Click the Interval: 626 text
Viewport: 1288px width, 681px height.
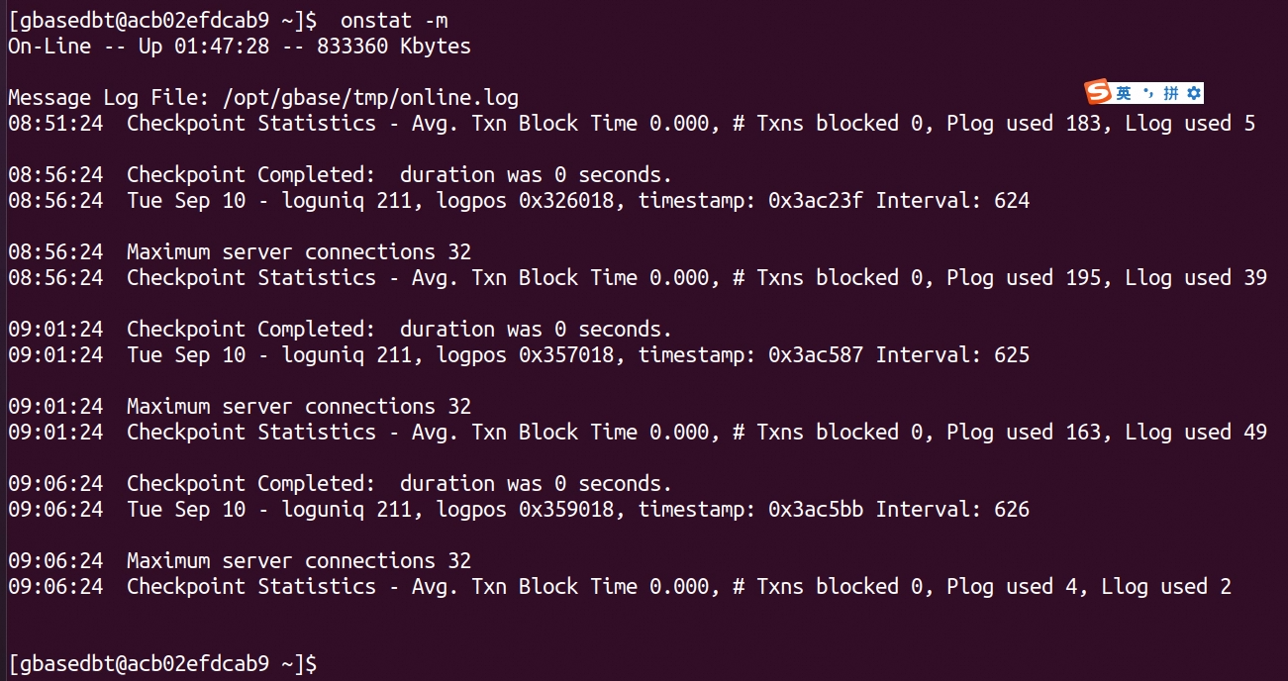[952, 510]
